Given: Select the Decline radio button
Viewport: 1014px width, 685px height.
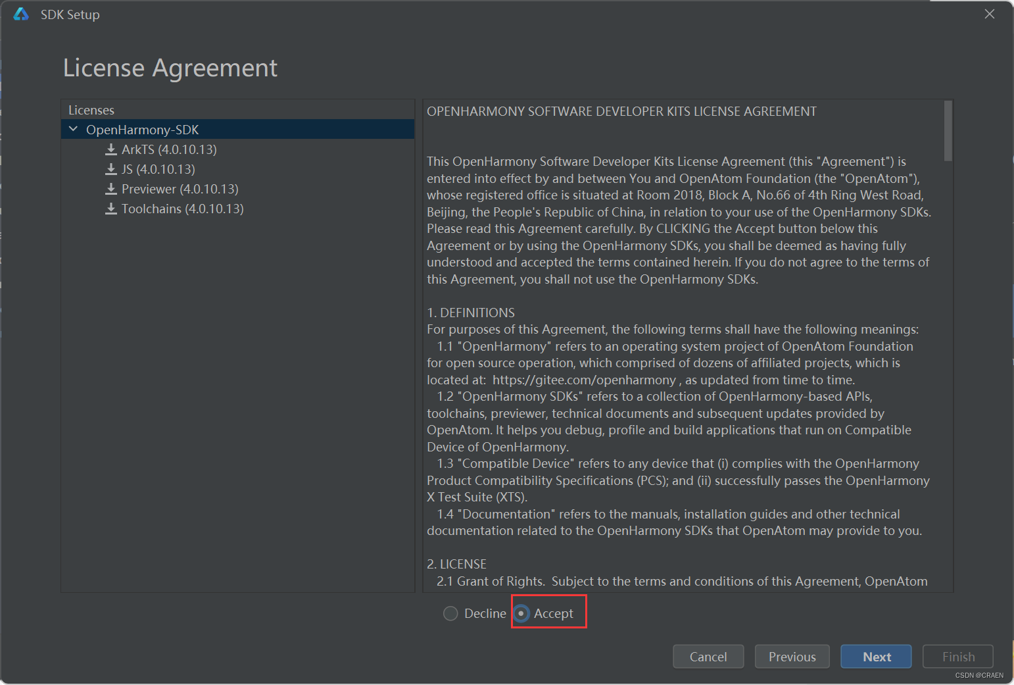Looking at the screenshot, I should pos(450,613).
